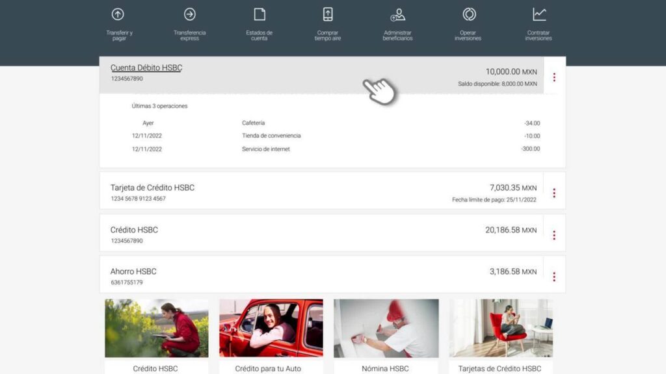Viewport: 666px width, 374px height.
Task: Select the Comprar tiempo aire label
Action: click(x=328, y=36)
